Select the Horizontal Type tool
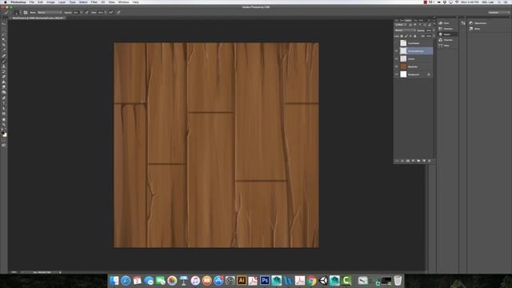 tap(4, 103)
